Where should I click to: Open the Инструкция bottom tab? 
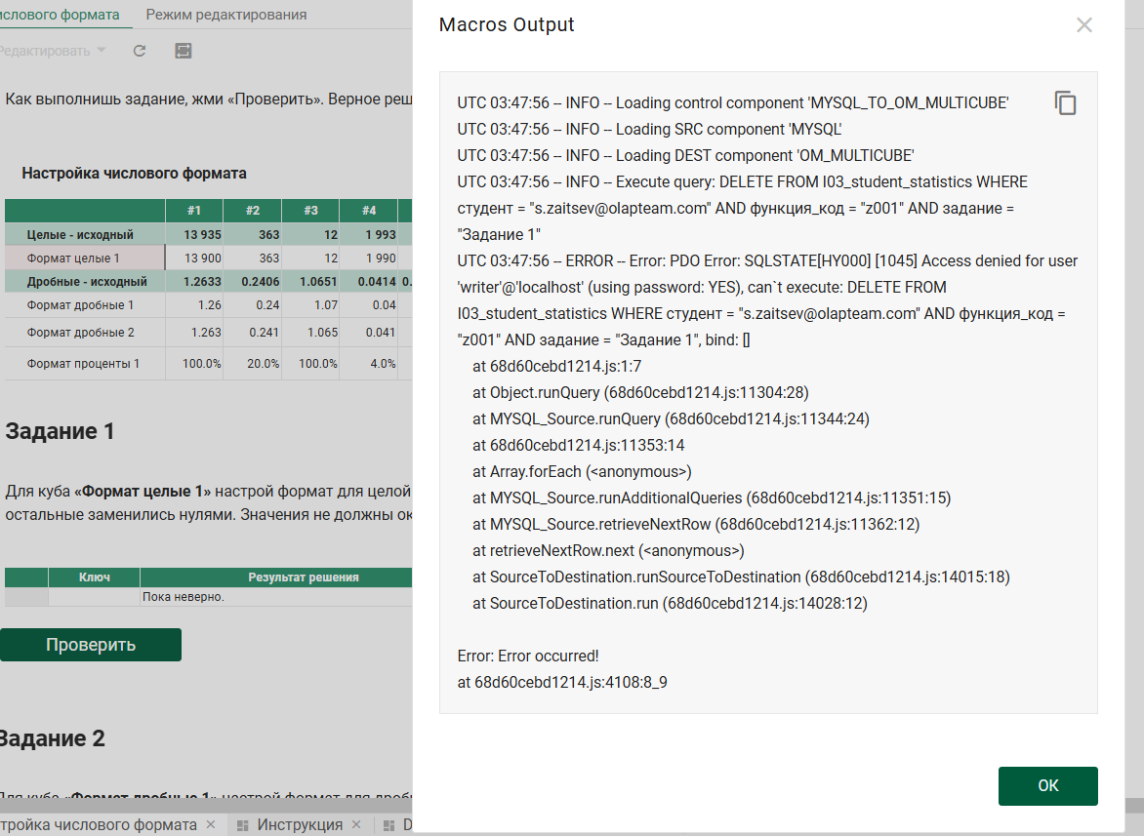pyautogui.click(x=300, y=825)
